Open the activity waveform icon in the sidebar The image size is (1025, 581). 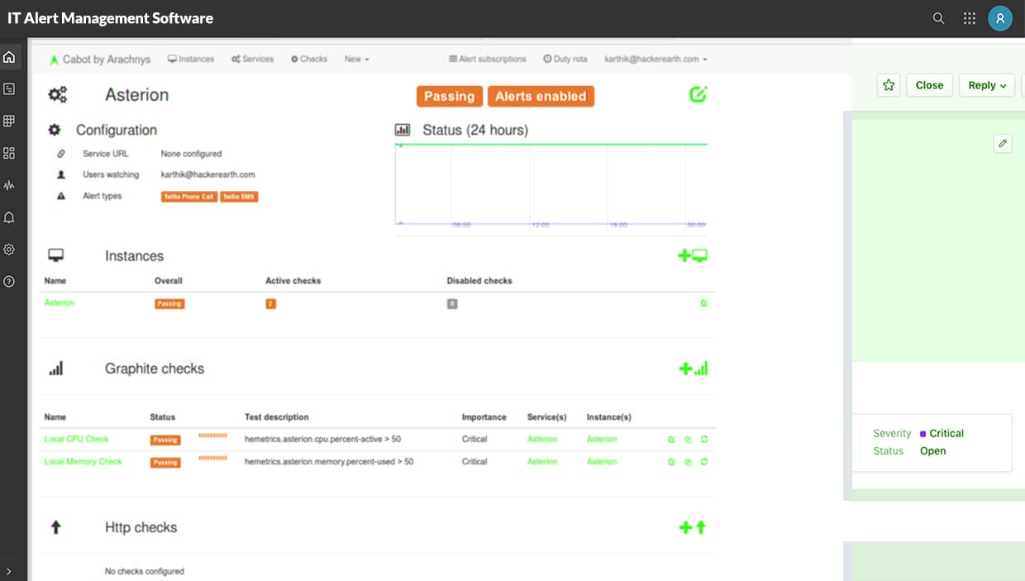click(x=8, y=185)
